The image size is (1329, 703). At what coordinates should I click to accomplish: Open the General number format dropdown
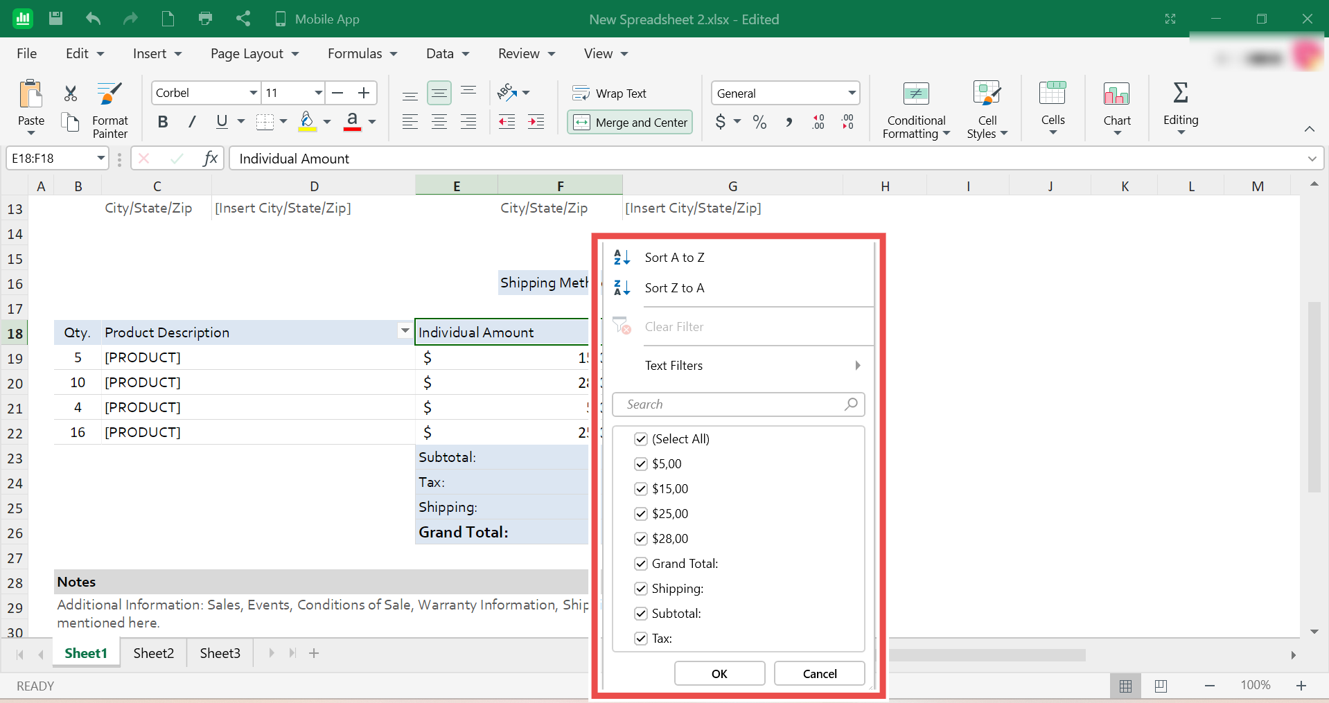(852, 93)
